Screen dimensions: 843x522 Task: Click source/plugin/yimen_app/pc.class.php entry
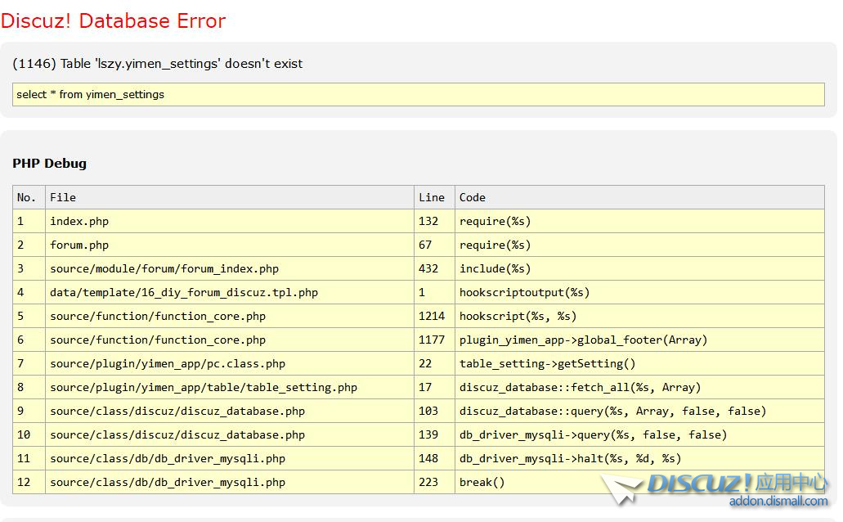coord(168,363)
